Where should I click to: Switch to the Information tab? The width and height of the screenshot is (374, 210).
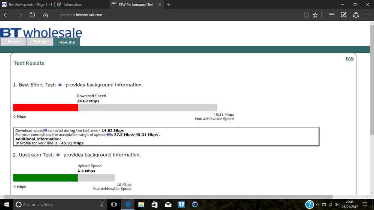pyautogui.click(x=82, y=4)
